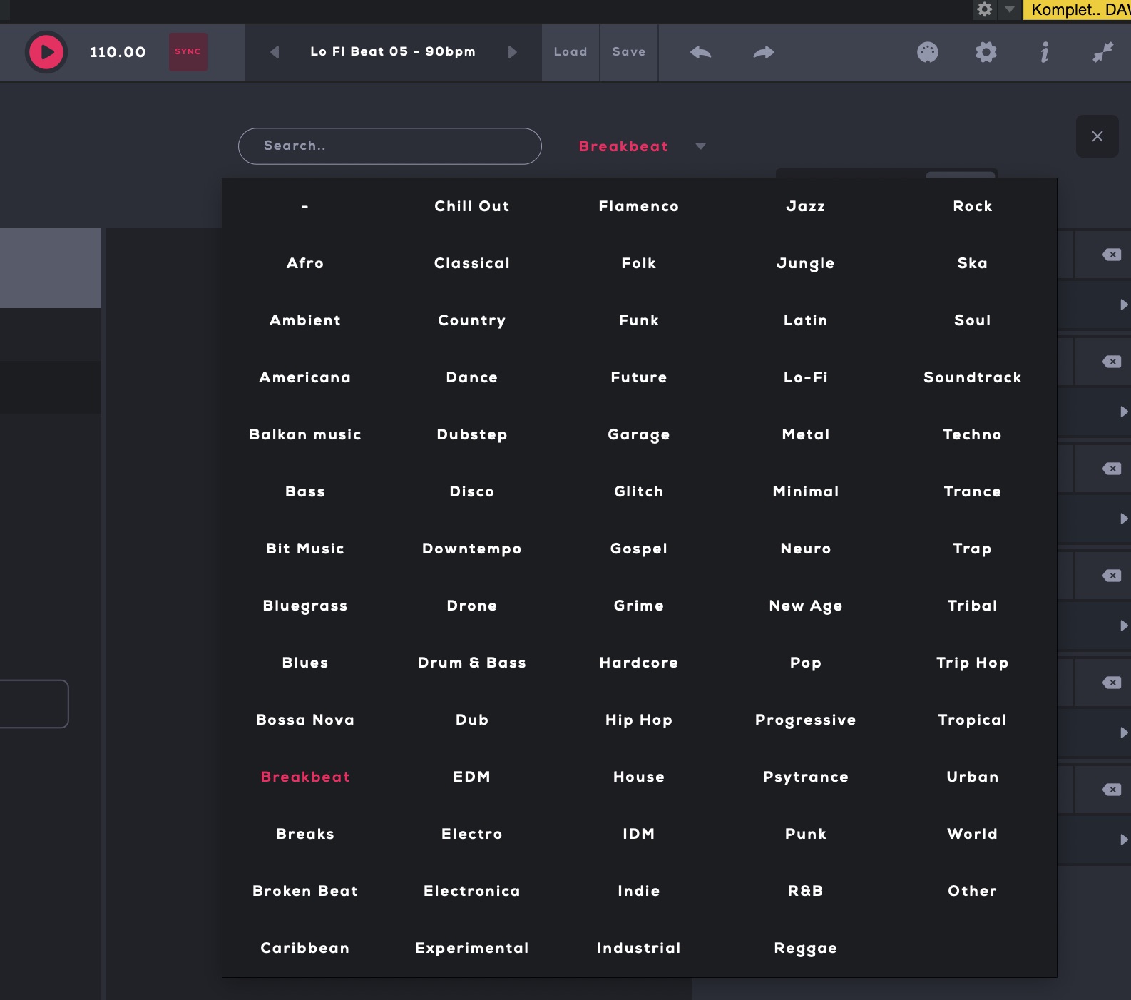Image resolution: width=1131 pixels, height=1000 pixels.
Task: Go to next preset with right arrow
Action: tap(512, 52)
